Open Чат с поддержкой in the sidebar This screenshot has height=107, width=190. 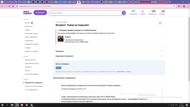pyautogui.click(x=31, y=90)
